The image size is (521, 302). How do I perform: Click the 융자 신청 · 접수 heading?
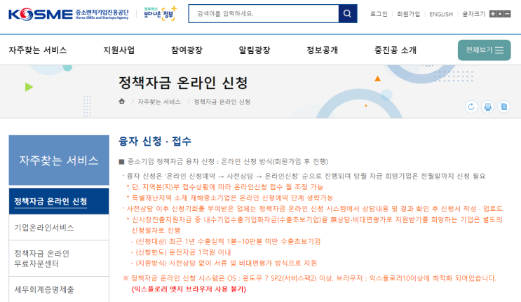pos(155,141)
